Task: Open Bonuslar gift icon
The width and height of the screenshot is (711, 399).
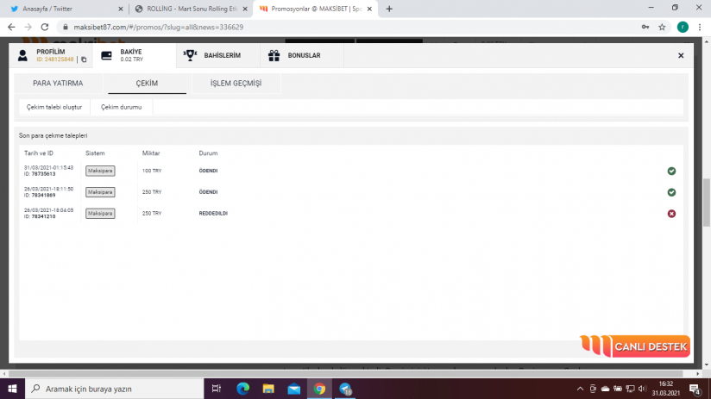Action: tap(274, 55)
